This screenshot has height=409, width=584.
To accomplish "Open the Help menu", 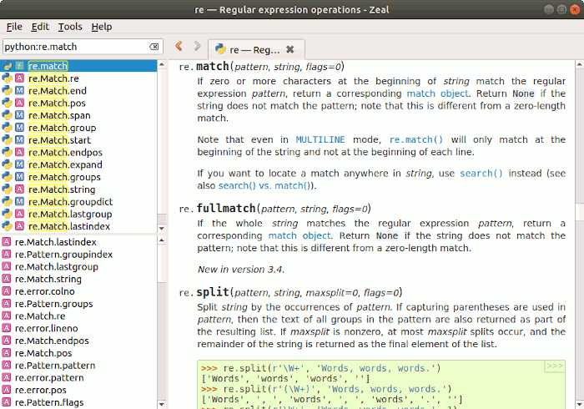I will (x=102, y=27).
